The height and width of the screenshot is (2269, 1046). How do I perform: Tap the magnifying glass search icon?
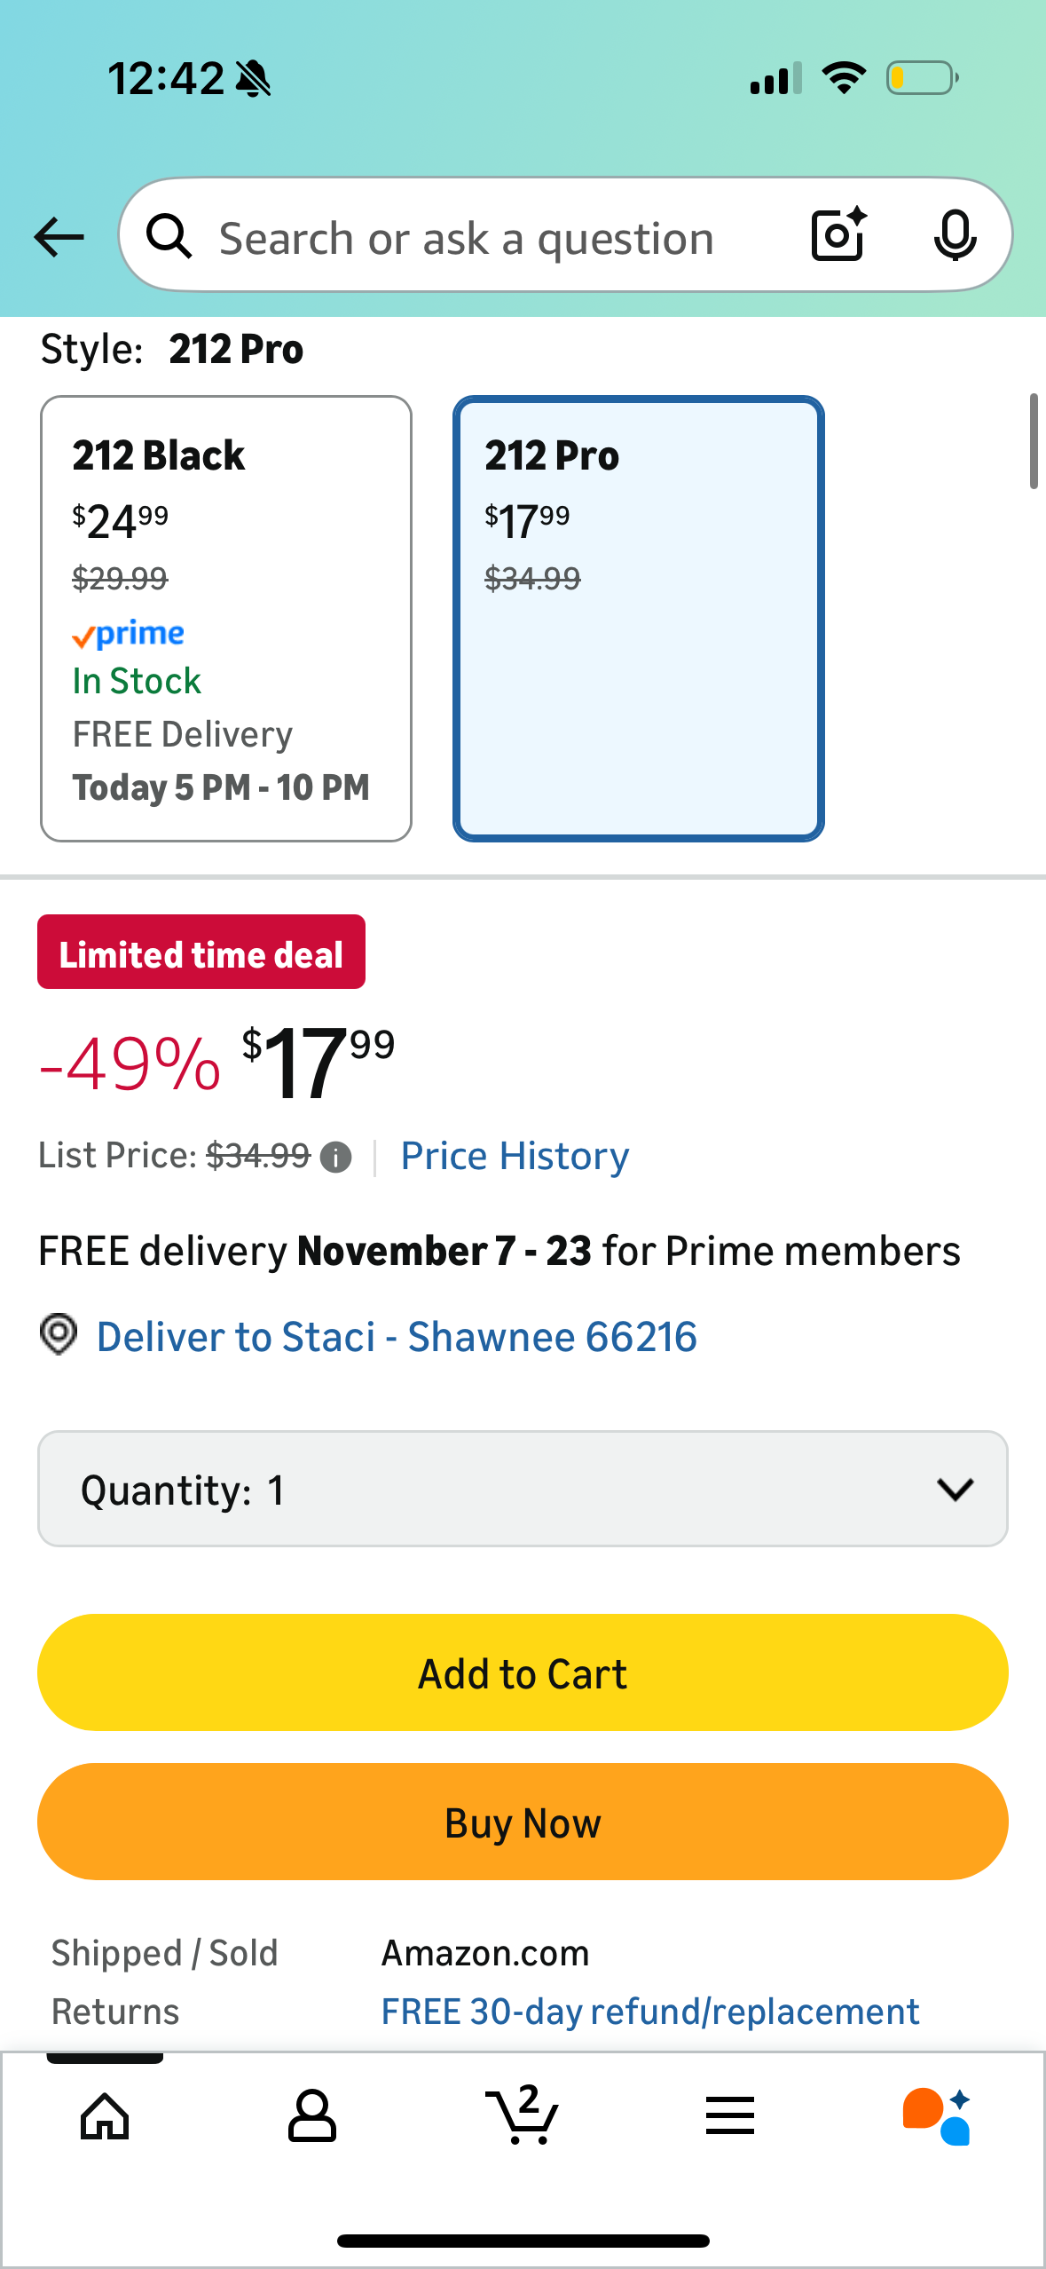(x=169, y=237)
